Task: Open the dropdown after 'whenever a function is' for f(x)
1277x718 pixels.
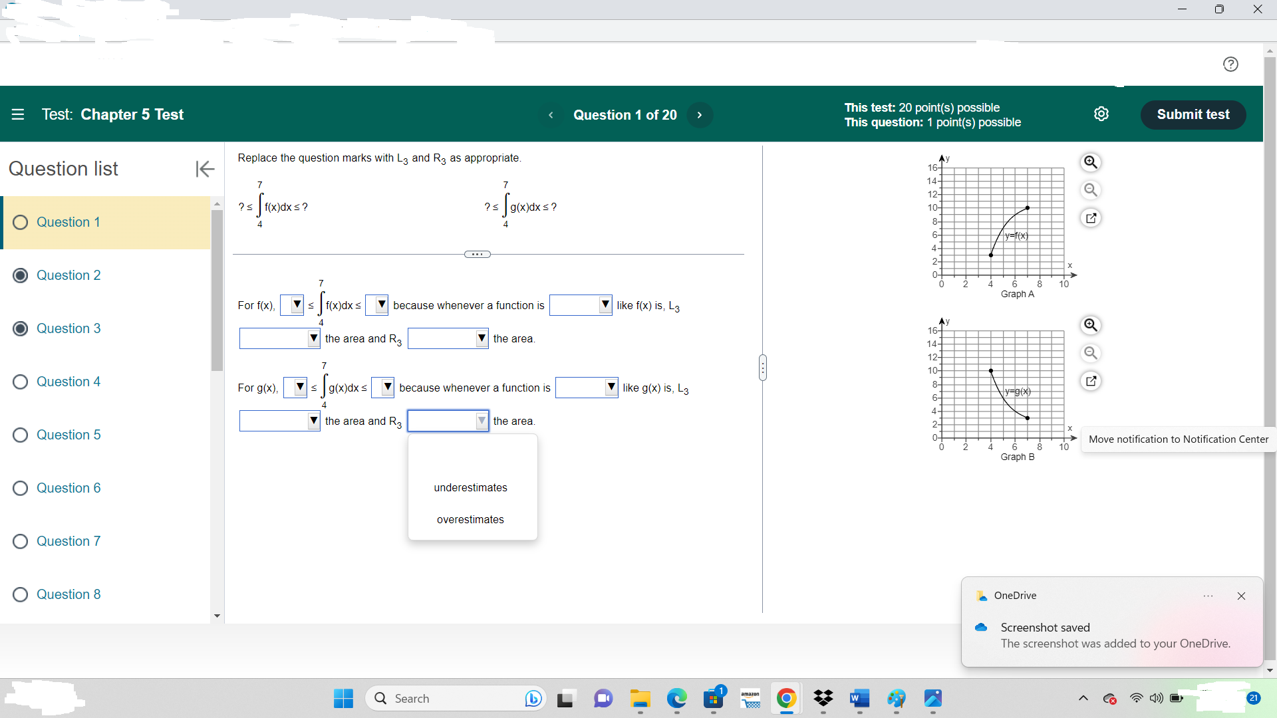Action: tap(581, 305)
